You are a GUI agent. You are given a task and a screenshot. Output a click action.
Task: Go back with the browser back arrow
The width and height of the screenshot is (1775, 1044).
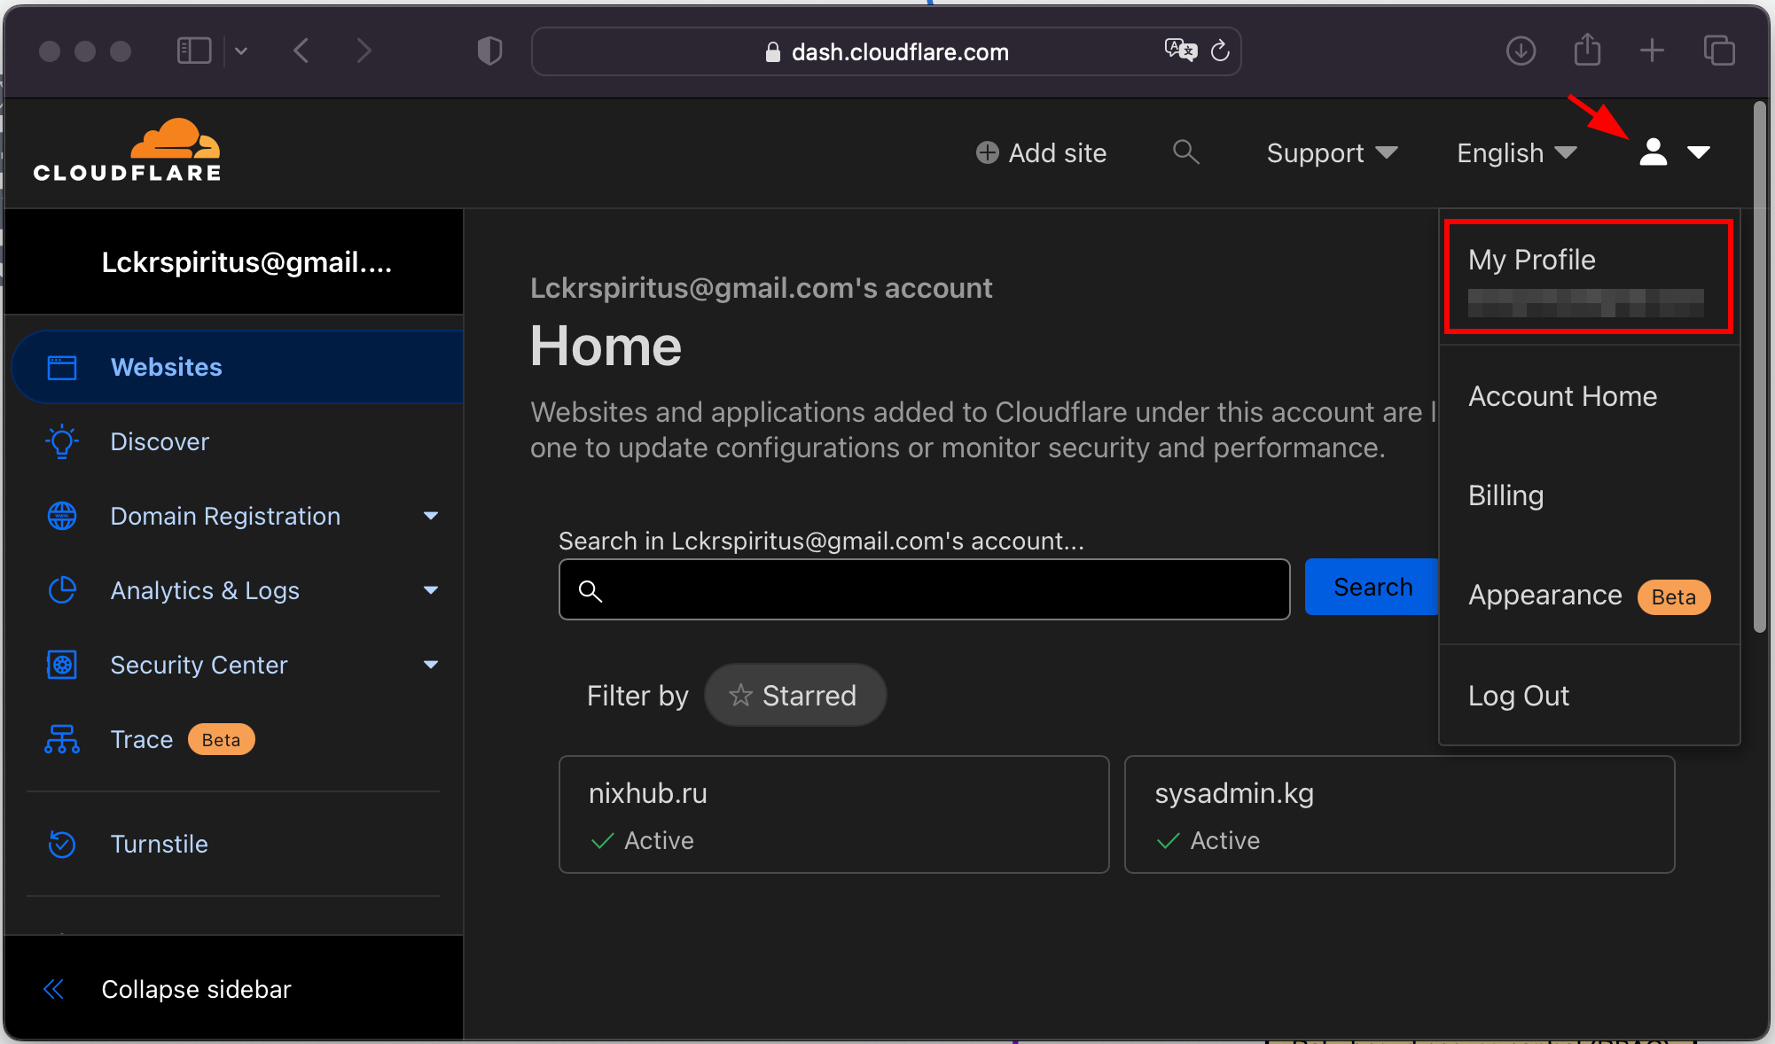point(301,51)
